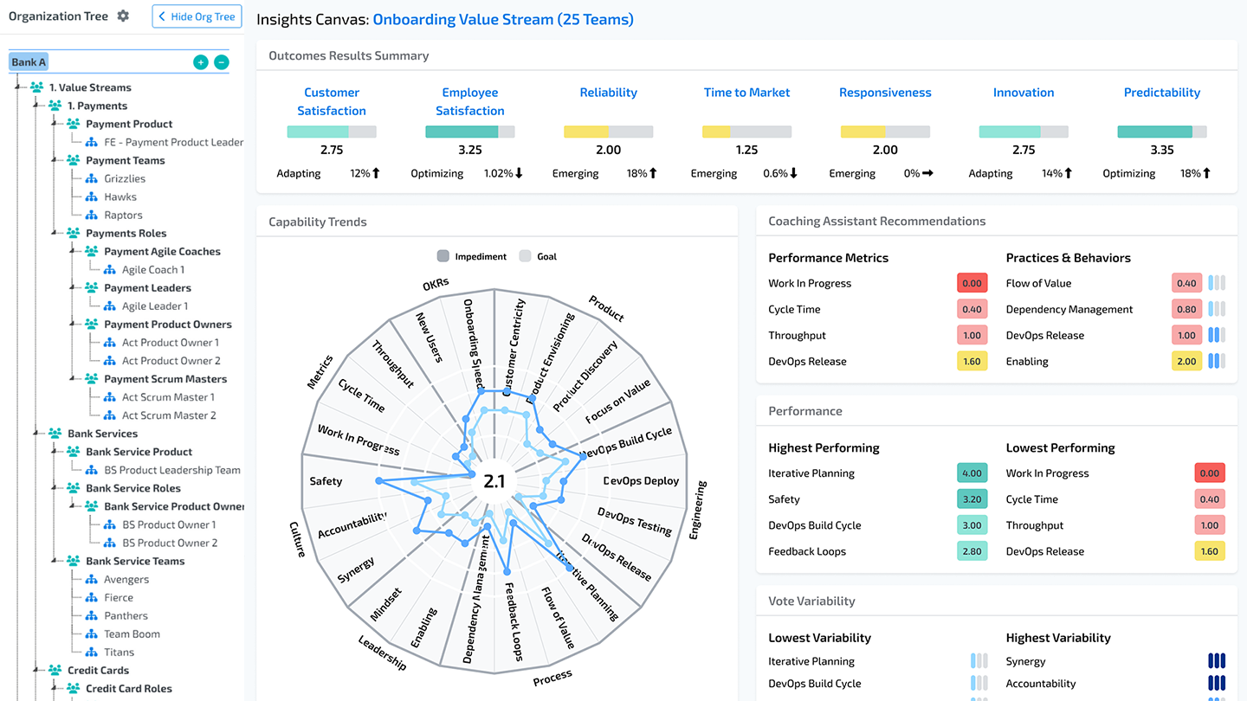Select the Bank A root item
The height and width of the screenshot is (701, 1247).
29,62
